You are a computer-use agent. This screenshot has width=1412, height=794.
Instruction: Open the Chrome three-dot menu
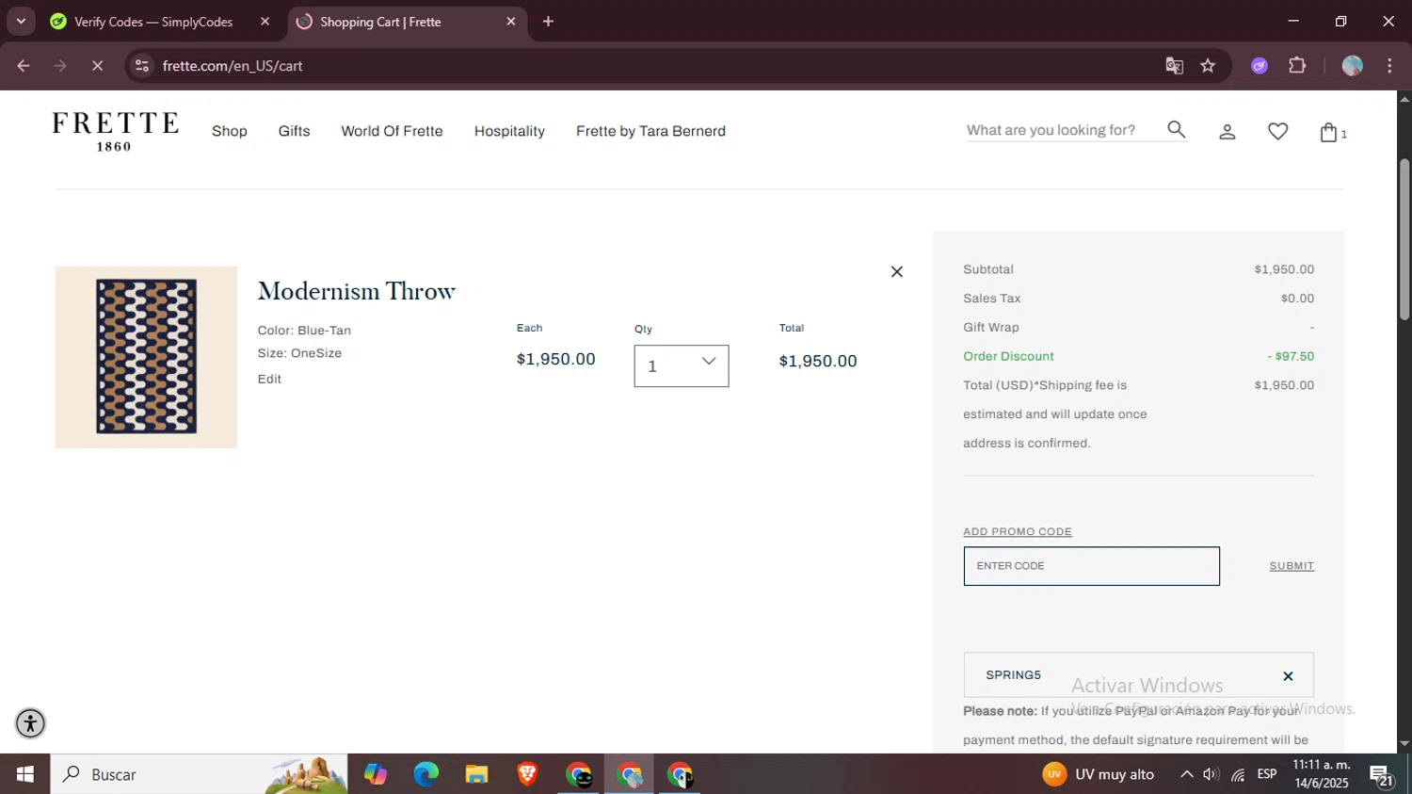pyautogui.click(x=1389, y=66)
